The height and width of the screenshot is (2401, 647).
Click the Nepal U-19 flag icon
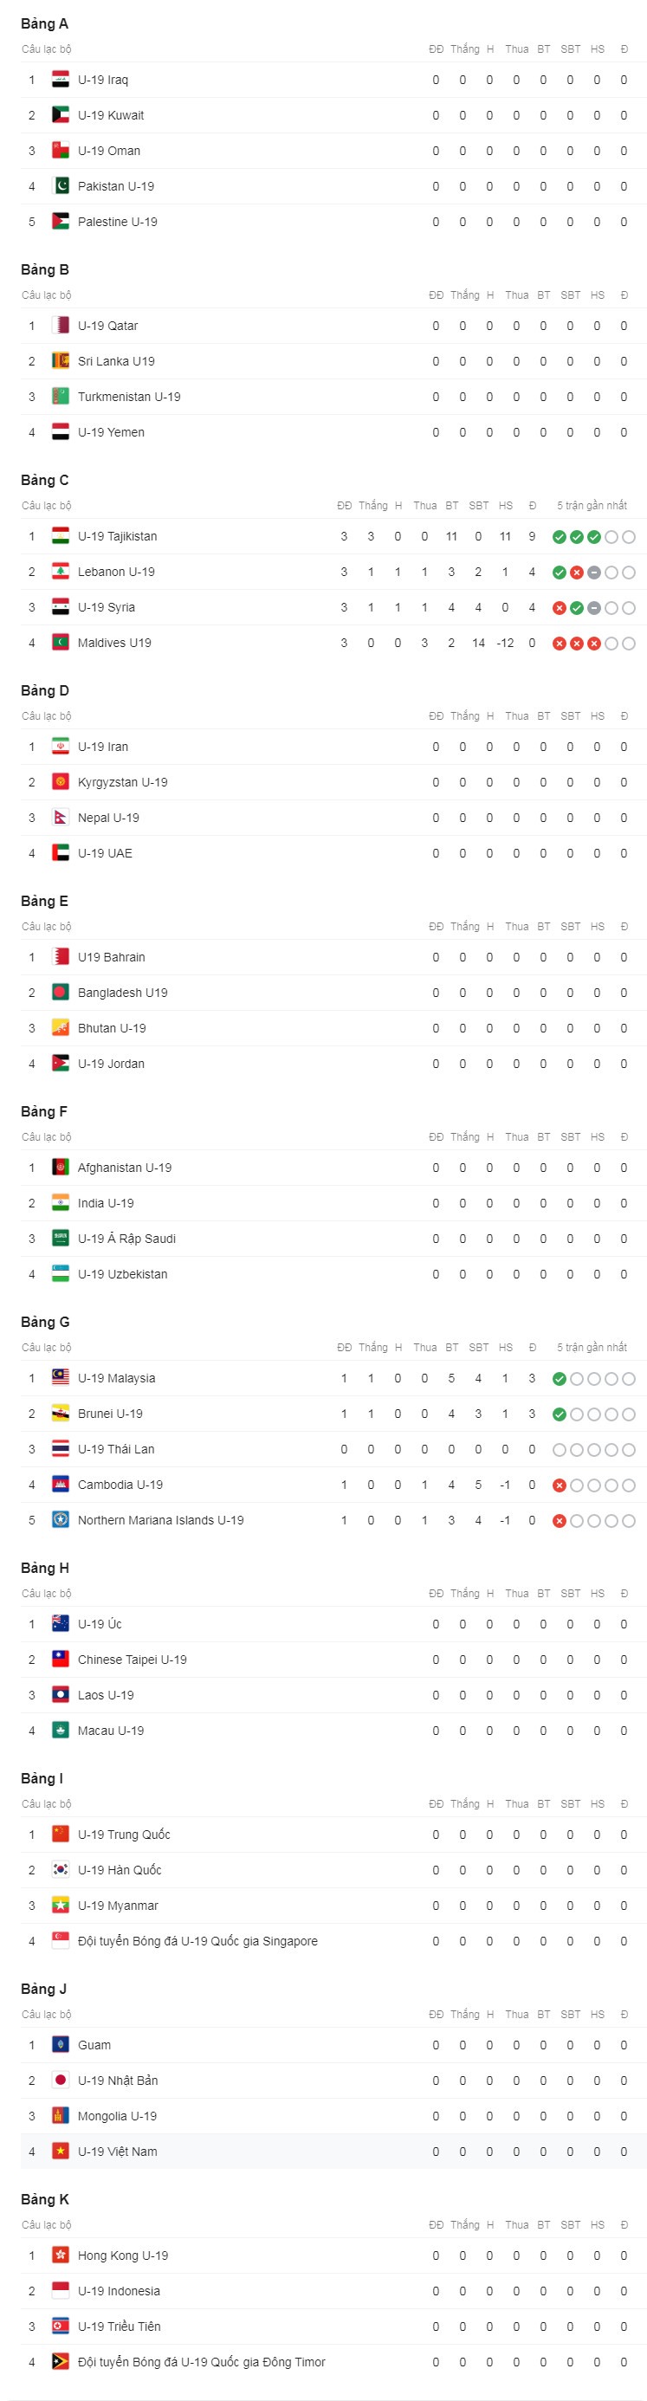point(61,818)
